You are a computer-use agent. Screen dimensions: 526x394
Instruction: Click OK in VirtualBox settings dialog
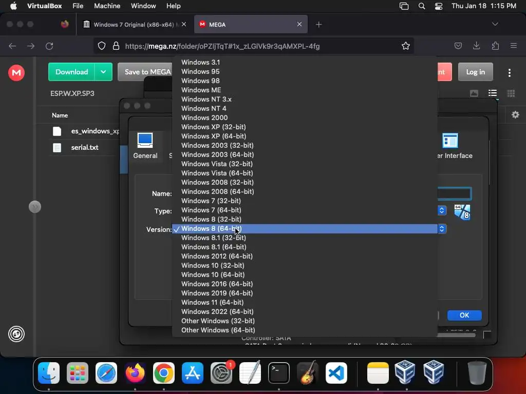464,316
